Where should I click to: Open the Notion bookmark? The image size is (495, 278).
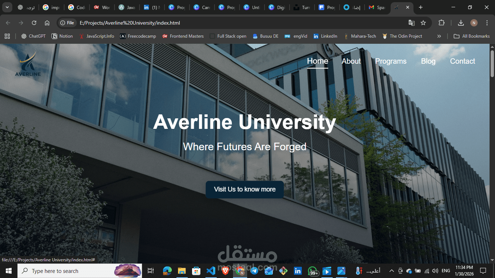coord(62,36)
